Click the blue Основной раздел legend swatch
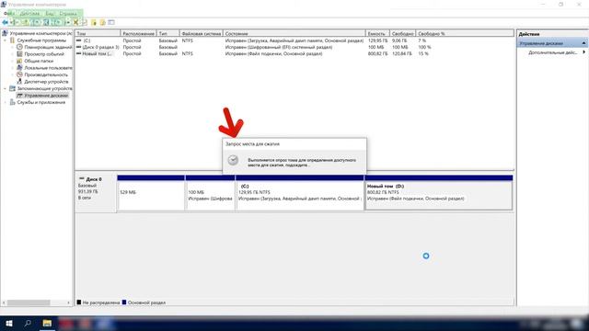The height and width of the screenshot is (331, 589). click(124, 302)
